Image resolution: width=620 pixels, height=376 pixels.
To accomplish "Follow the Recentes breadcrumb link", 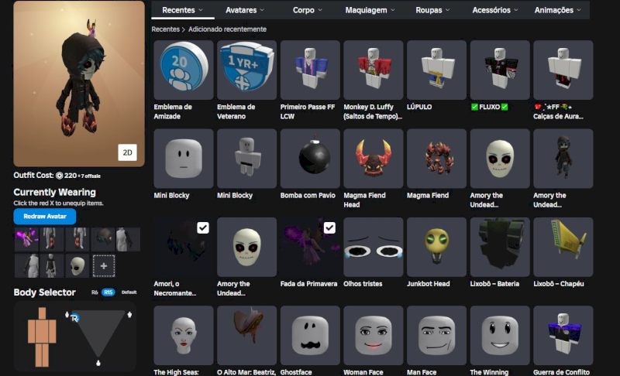I will (x=165, y=29).
